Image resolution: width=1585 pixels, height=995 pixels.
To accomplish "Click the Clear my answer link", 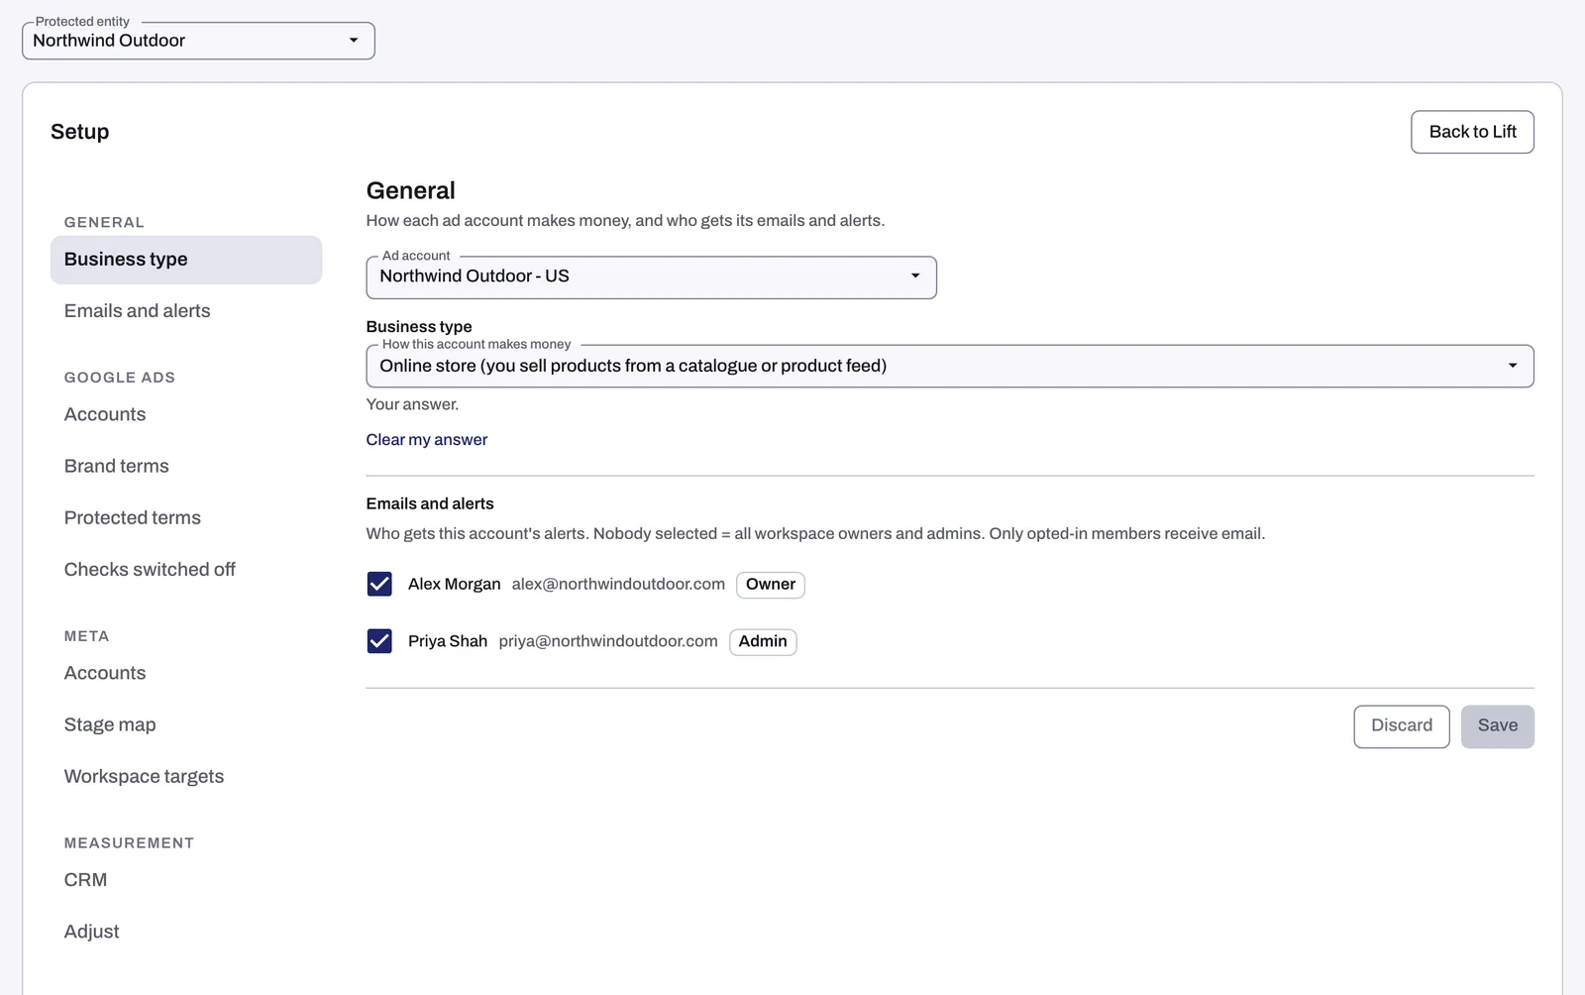I will pos(427,440).
